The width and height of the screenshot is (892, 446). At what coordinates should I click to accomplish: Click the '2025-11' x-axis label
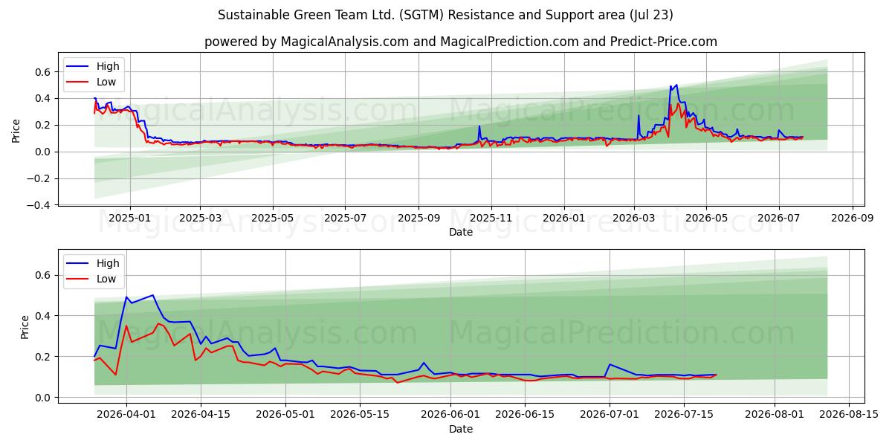tap(491, 219)
